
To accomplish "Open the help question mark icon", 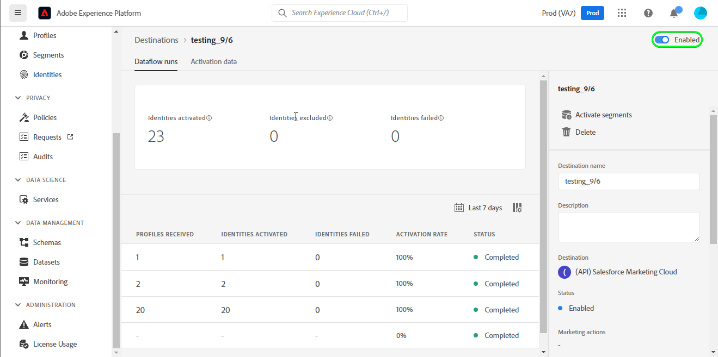I will pyautogui.click(x=648, y=13).
